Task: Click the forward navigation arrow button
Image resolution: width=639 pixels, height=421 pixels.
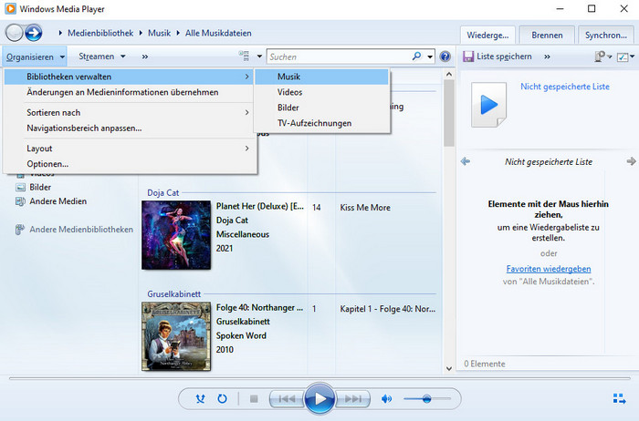Action: pos(34,33)
